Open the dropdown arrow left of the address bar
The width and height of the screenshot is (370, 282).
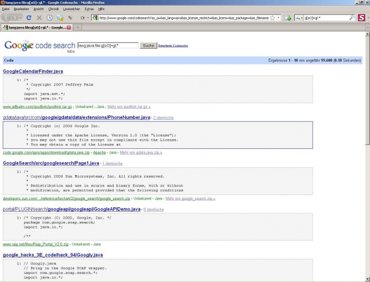coord(88,18)
